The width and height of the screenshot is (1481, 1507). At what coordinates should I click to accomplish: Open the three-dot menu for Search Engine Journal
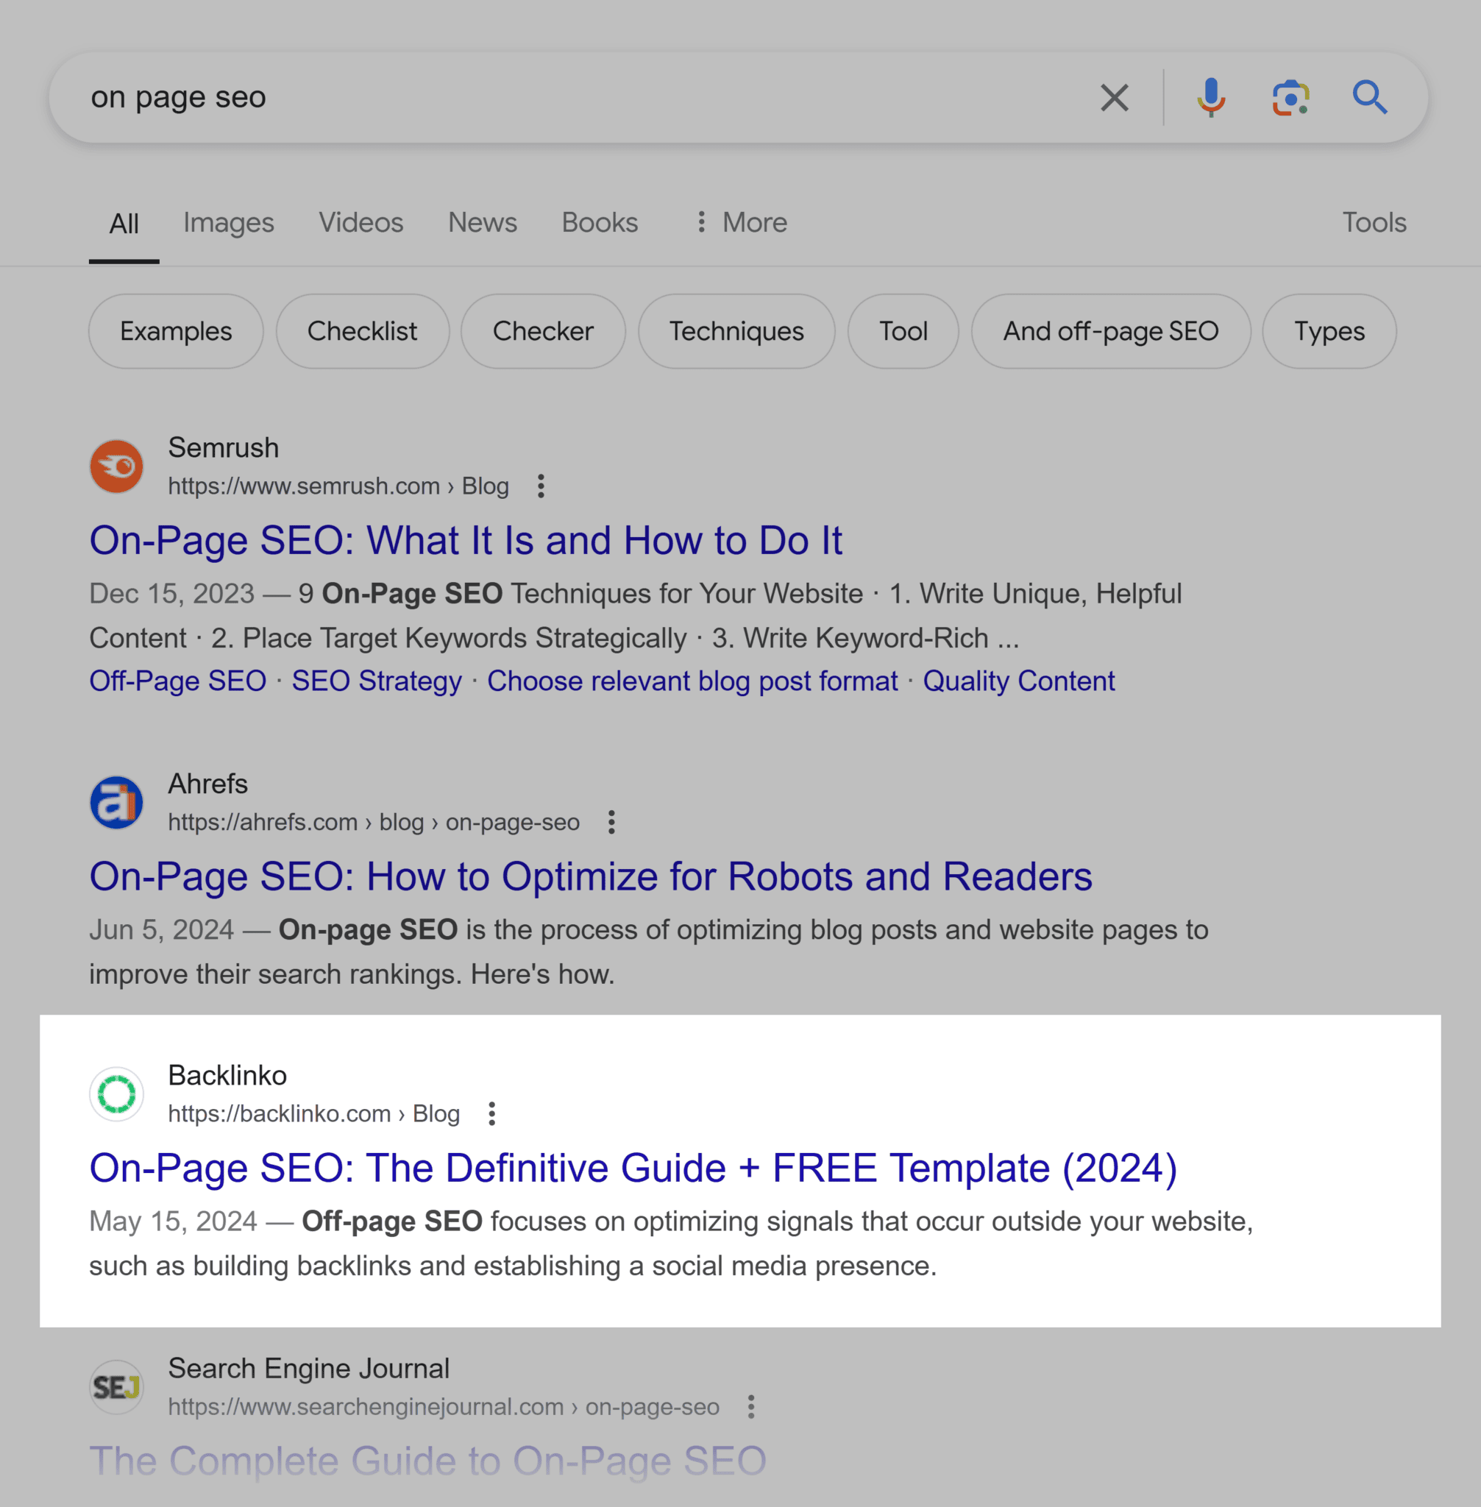coord(751,1407)
